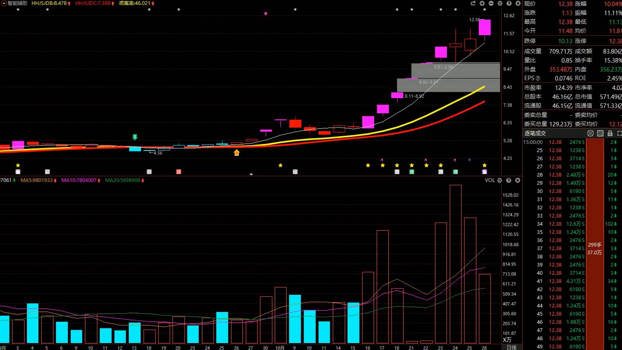Image resolution: width=622 pixels, height=350 pixels.
Task: Select the magenta candle at date 28
Action: point(485,27)
